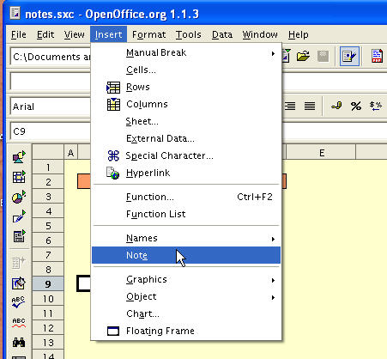
Task: Click the Columns icon in Insert menu
Action: (113, 104)
